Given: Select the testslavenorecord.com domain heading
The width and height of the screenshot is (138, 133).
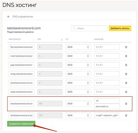Looking at the screenshot, I should coord(24,28).
